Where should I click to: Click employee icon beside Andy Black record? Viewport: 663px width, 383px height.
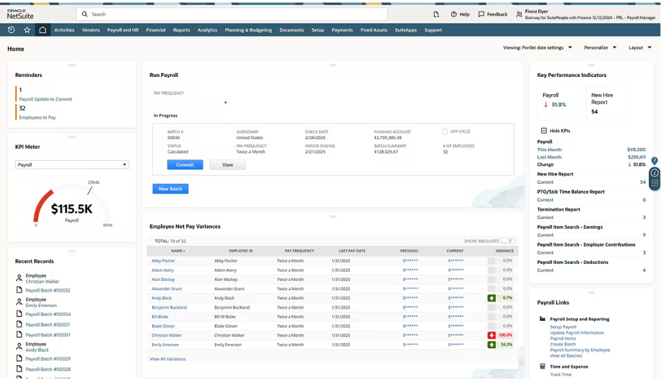pyautogui.click(x=19, y=346)
